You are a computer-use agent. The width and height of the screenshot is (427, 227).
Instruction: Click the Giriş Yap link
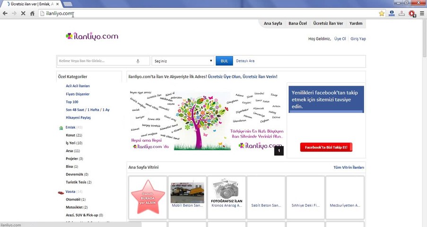click(358, 39)
